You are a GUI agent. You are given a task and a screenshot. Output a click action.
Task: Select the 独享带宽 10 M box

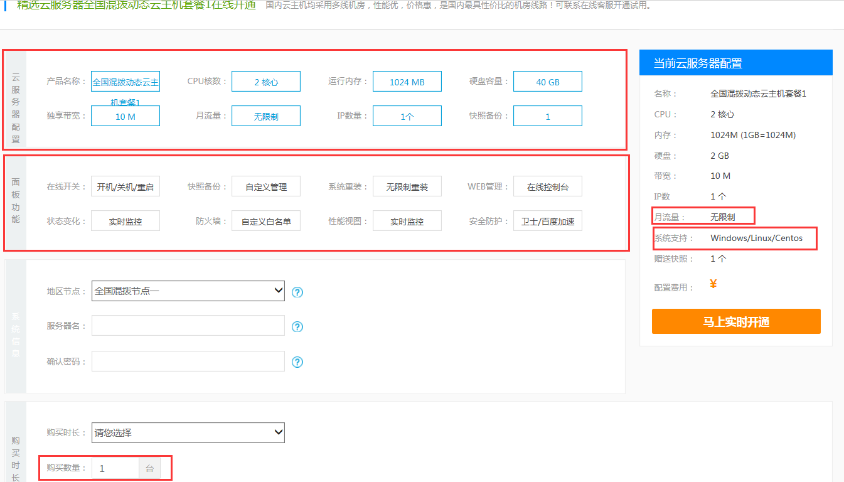pyautogui.click(x=126, y=116)
